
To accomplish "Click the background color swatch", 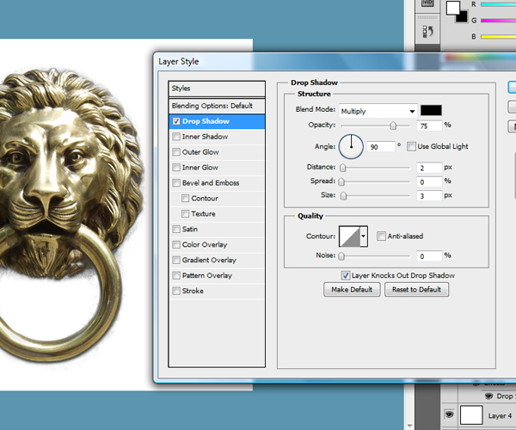I will [463, 17].
